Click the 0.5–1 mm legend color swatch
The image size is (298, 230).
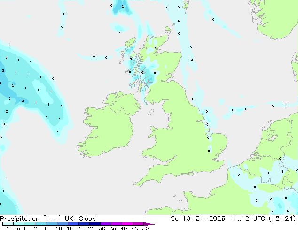pyautogui.click(x=19, y=224)
